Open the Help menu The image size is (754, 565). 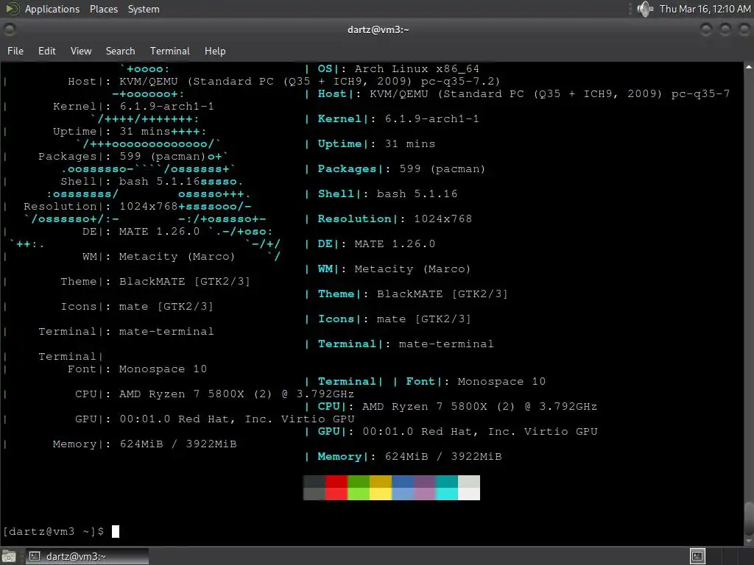tap(215, 51)
